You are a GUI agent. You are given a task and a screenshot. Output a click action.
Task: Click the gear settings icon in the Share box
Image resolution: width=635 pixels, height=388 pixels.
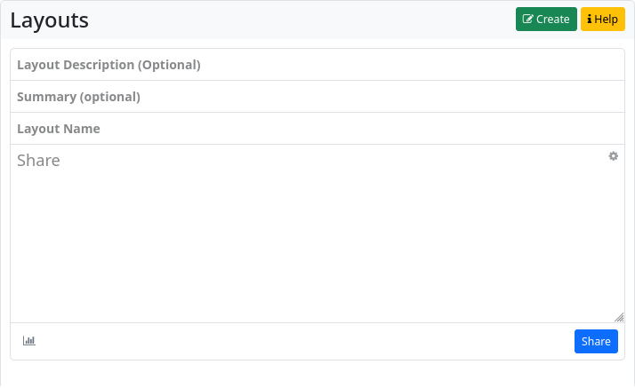[x=613, y=156]
